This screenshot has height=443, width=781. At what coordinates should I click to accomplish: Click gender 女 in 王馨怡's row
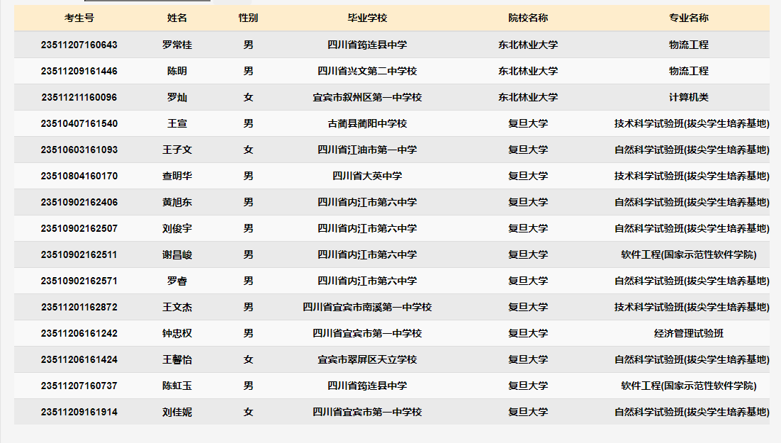click(248, 359)
